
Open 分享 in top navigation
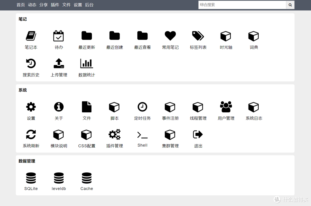[x=43, y=5]
